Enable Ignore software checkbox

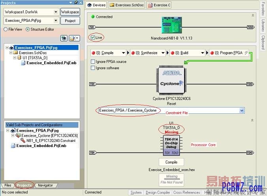click(93, 68)
